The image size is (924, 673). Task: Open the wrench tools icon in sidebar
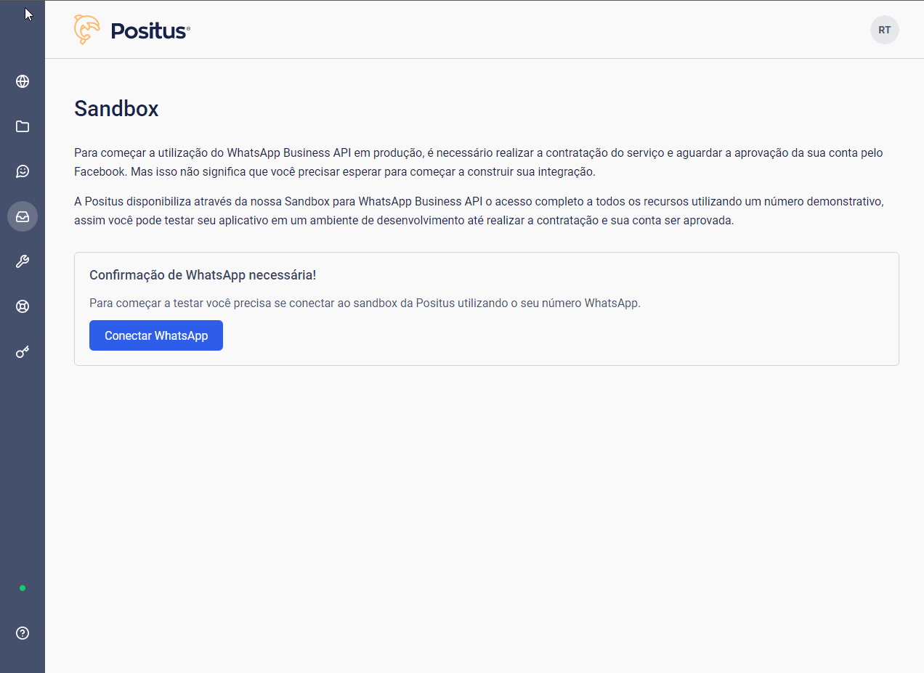tap(23, 261)
